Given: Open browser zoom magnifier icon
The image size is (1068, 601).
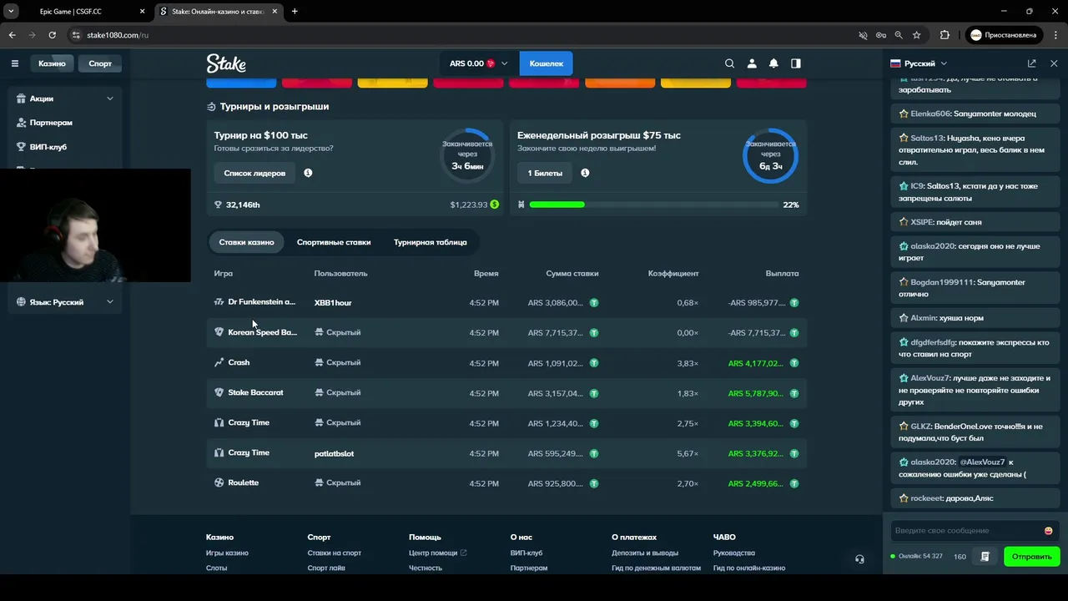Looking at the screenshot, I should 899,35.
